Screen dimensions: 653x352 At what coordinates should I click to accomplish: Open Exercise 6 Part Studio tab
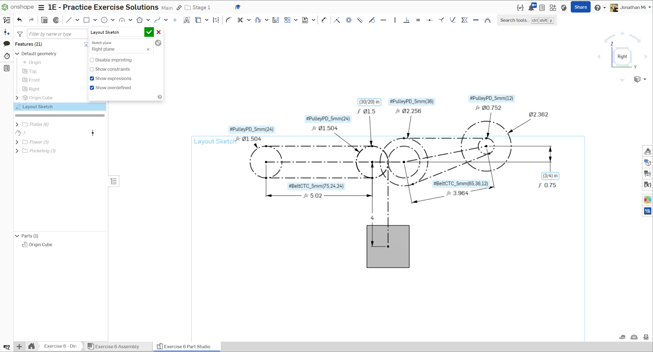tap(187, 346)
